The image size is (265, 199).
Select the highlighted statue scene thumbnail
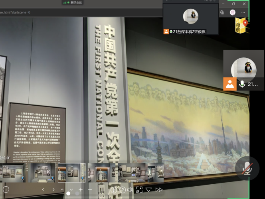pyautogui.click(x=72, y=172)
